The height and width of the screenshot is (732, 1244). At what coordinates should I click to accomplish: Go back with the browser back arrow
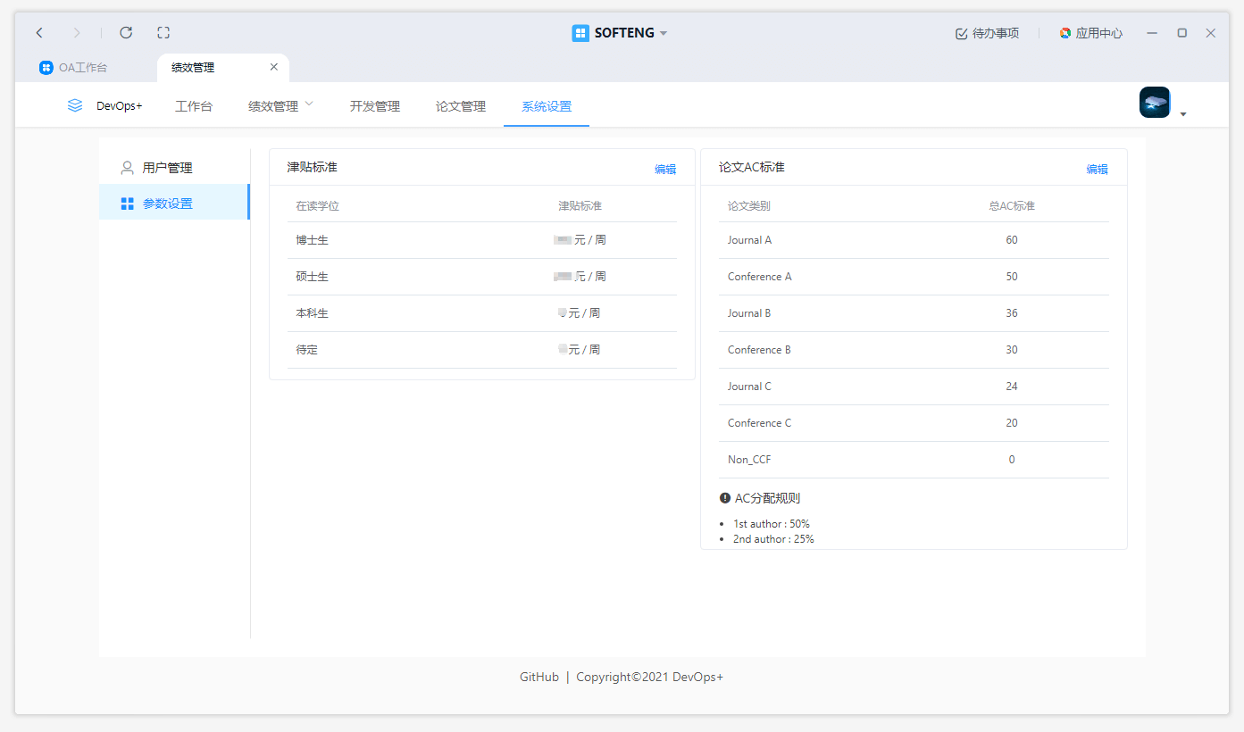[39, 33]
